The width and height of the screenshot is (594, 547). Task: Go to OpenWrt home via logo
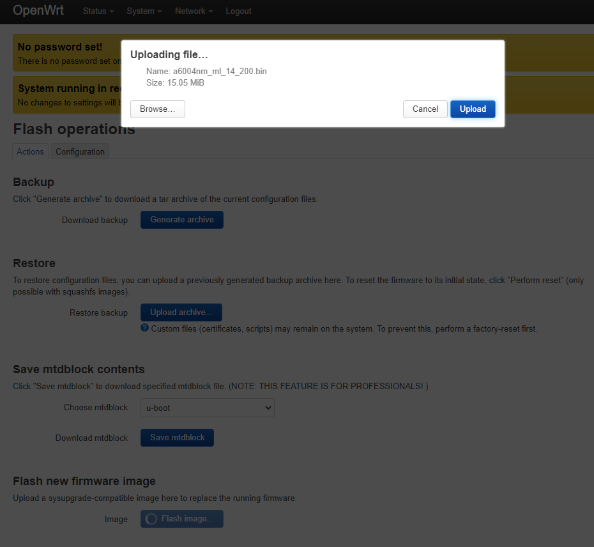[x=38, y=10]
